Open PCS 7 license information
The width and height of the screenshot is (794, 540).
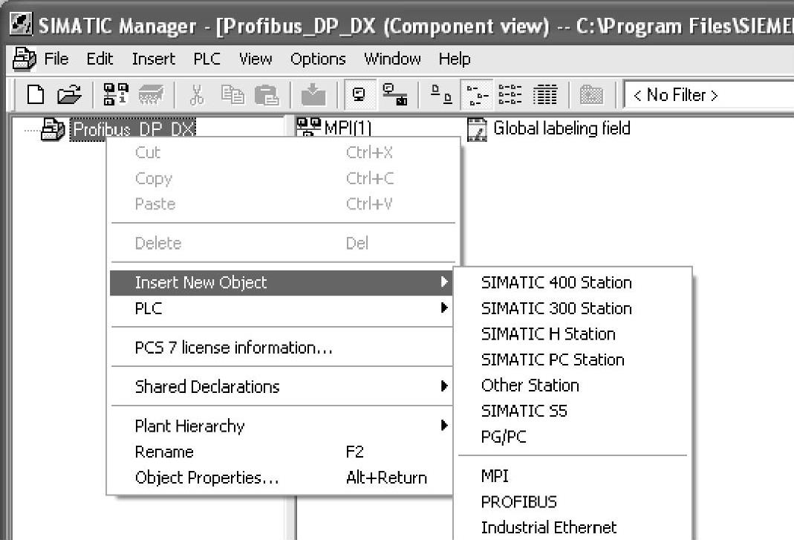[x=233, y=348]
